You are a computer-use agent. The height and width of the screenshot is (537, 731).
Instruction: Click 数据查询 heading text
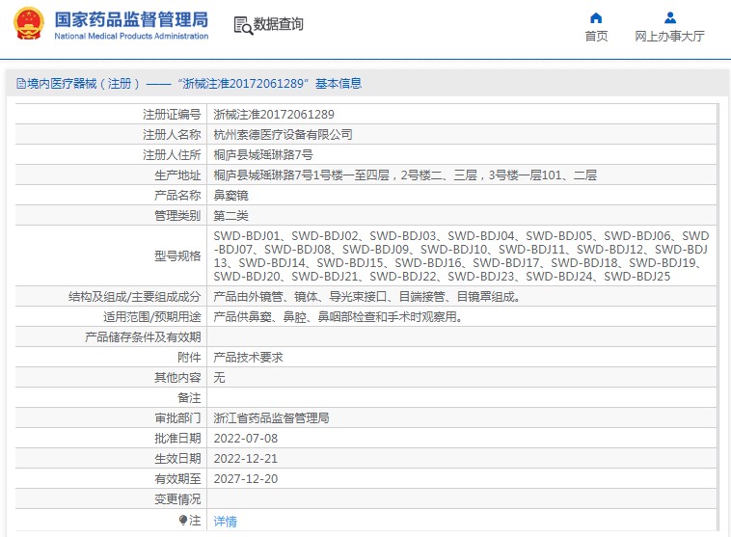(279, 24)
